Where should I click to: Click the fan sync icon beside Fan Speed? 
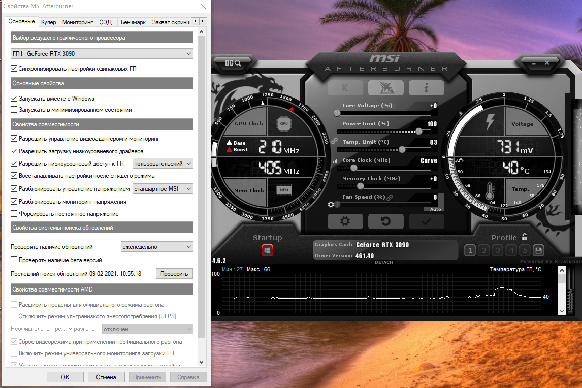[390, 197]
